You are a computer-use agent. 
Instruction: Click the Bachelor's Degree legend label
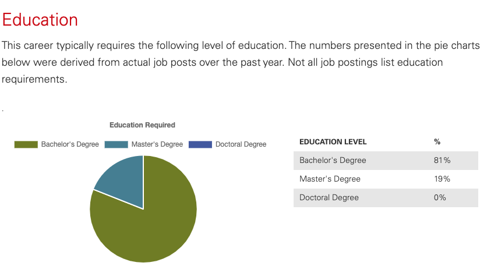[x=70, y=144]
